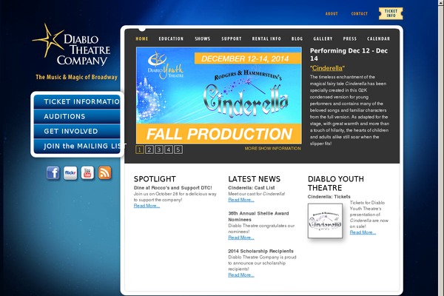
Task: Open the Gallery menu item
Action: (323, 38)
